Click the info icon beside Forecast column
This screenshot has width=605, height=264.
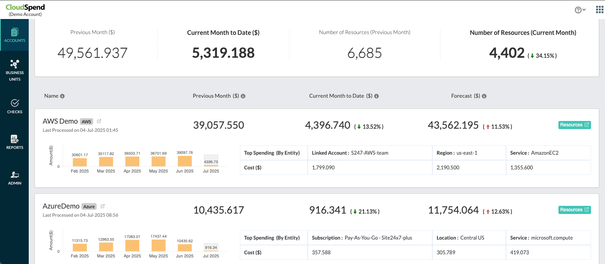point(484,96)
